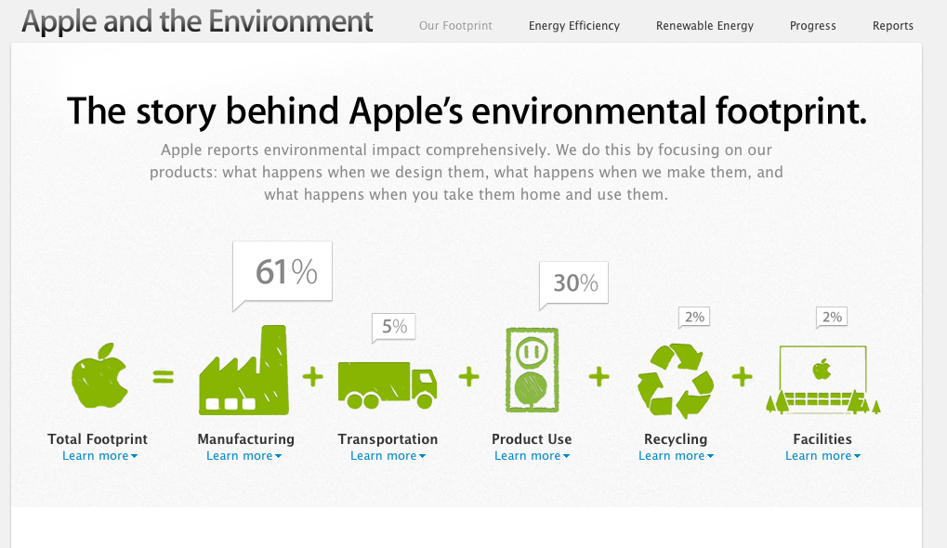The height and width of the screenshot is (548, 947).
Task: Open the Reports section in the navigation
Action: point(892,26)
